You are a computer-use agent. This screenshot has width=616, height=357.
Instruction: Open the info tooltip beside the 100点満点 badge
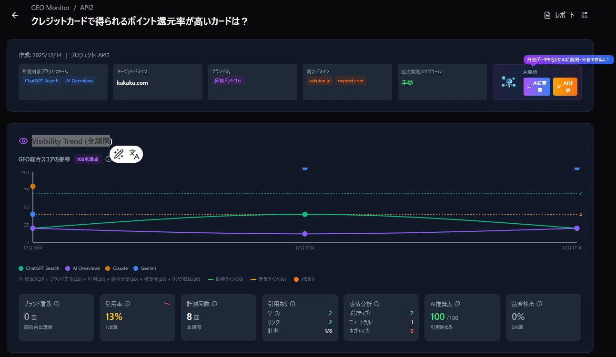click(x=109, y=159)
